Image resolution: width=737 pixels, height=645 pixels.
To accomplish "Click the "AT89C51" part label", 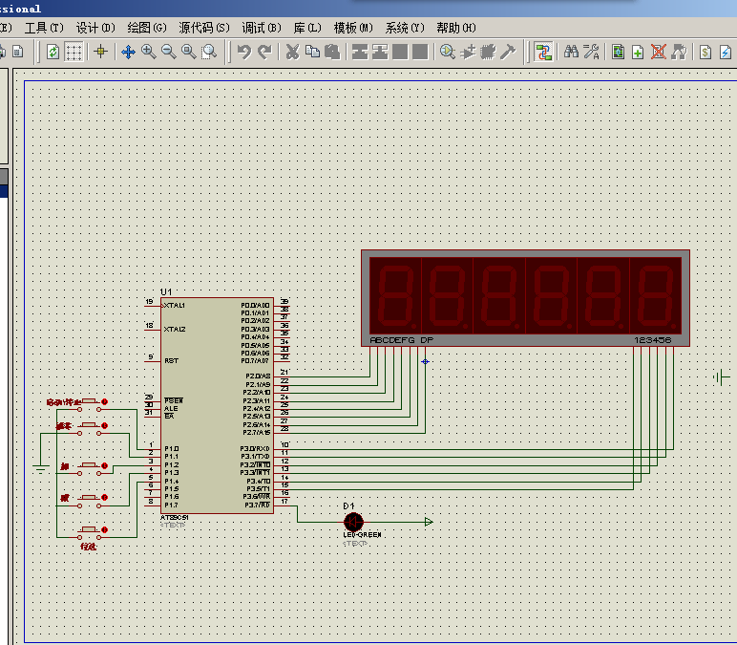I will tap(175, 518).
